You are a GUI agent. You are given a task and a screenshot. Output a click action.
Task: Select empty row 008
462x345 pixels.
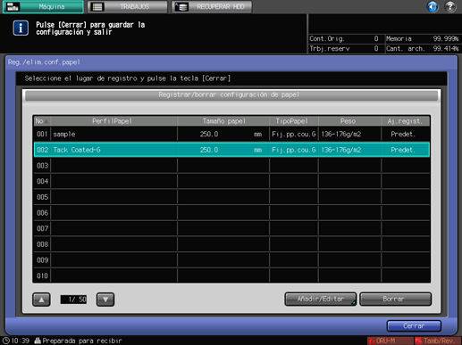coord(231,244)
